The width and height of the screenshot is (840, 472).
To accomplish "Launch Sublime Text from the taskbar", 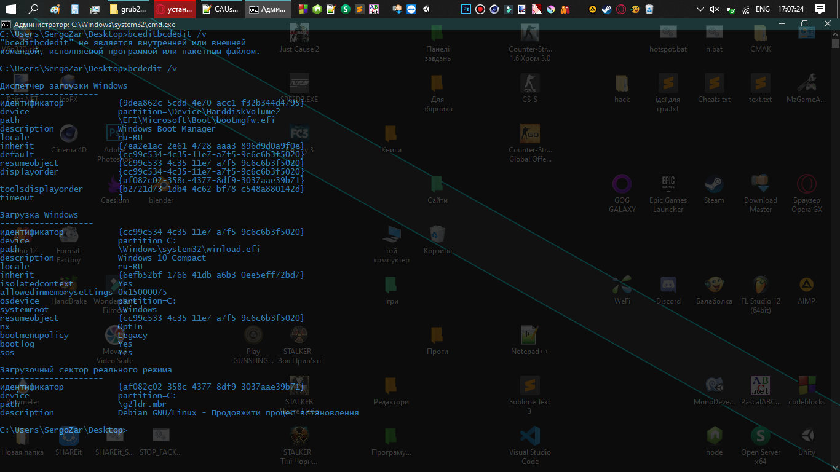I will (x=360, y=9).
